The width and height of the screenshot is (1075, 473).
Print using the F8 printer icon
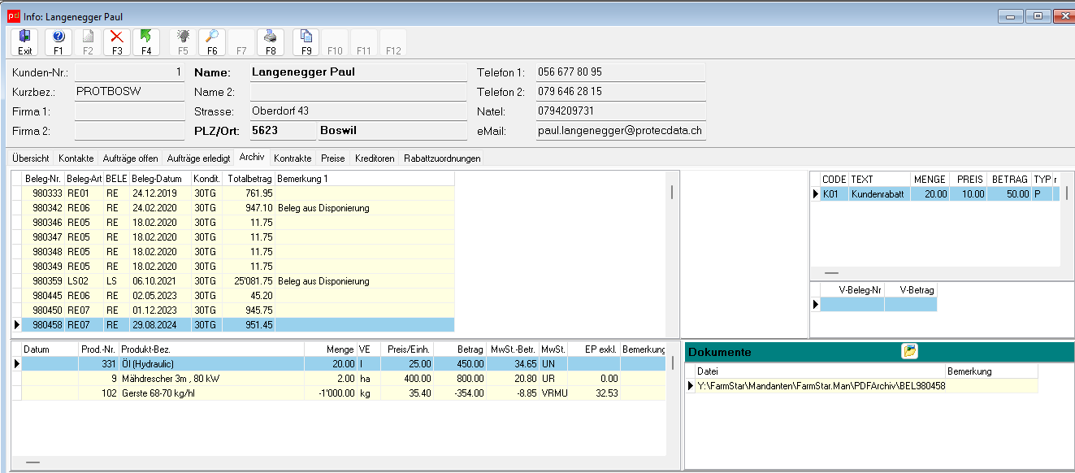(271, 41)
